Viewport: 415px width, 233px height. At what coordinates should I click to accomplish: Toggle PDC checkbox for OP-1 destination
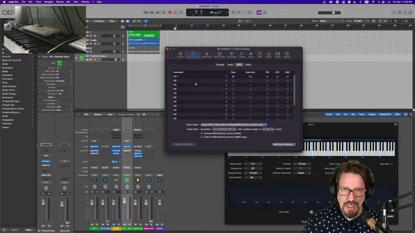(x=267, y=76)
